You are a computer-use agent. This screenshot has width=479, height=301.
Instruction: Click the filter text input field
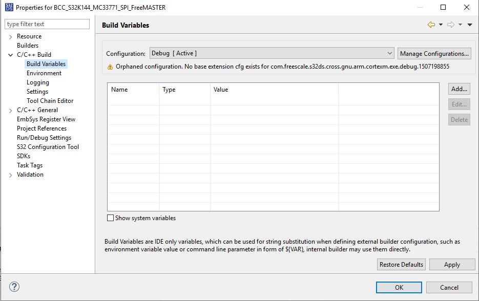pyautogui.click(x=47, y=24)
